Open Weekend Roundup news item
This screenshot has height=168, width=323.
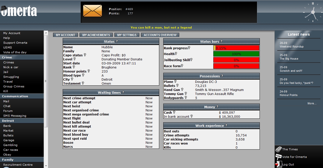pyautogui.click(x=291, y=46)
